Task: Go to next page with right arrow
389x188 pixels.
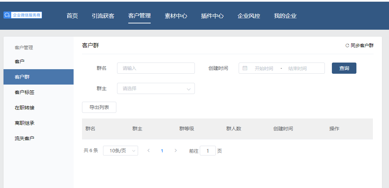Action: click(176, 150)
